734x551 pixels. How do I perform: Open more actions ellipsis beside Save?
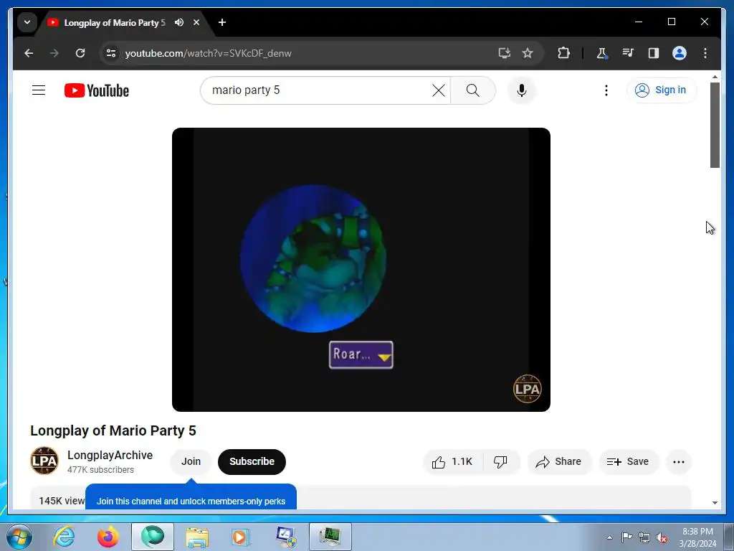click(x=678, y=462)
